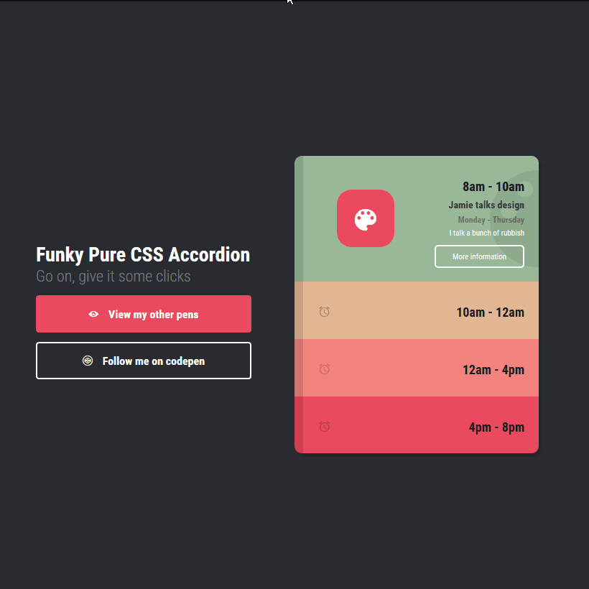
Task: Click the I talk a bunch of rubbish text
Action: [x=486, y=233]
